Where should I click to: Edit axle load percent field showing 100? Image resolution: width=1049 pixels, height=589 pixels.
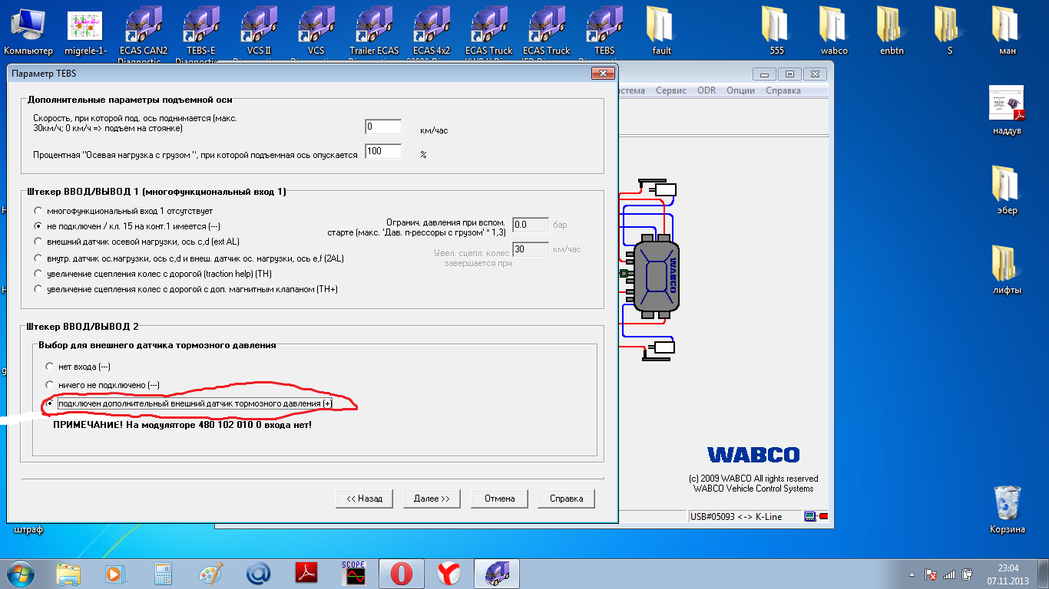(383, 151)
